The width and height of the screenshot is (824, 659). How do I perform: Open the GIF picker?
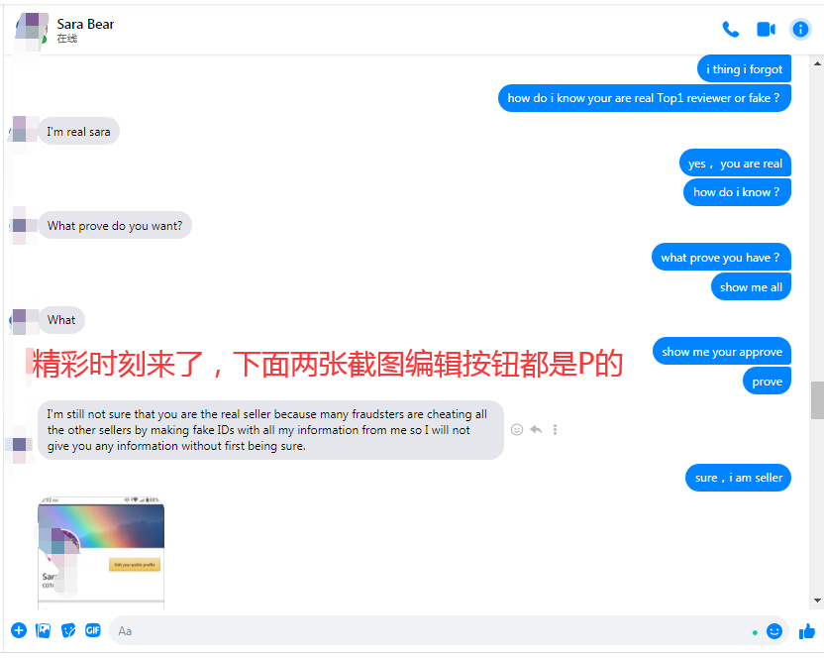pos(93,630)
